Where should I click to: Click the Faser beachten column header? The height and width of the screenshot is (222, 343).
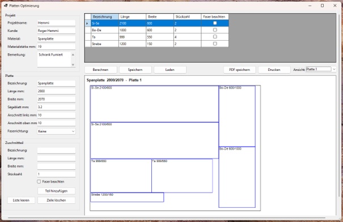(215, 16)
